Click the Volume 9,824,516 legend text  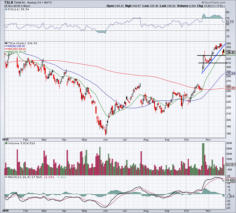point(22,143)
